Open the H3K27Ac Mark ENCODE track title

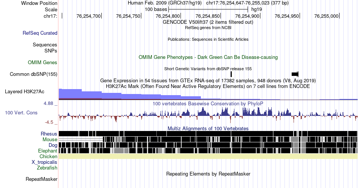(208, 86)
